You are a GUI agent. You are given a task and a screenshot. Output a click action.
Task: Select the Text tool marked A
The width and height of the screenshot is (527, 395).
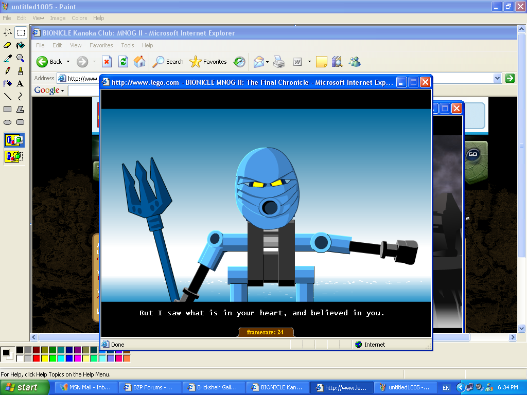(x=21, y=84)
